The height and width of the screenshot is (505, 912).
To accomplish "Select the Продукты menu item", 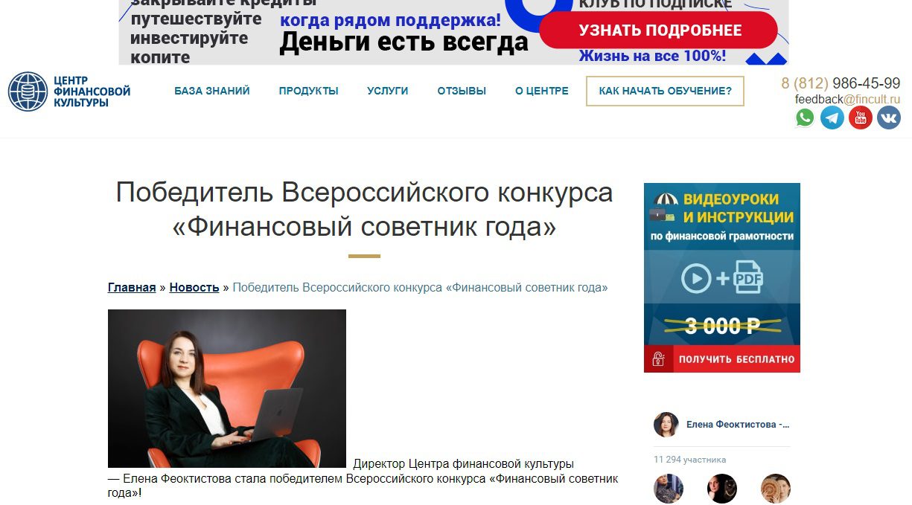I will pyautogui.click(x=309, y=91).
